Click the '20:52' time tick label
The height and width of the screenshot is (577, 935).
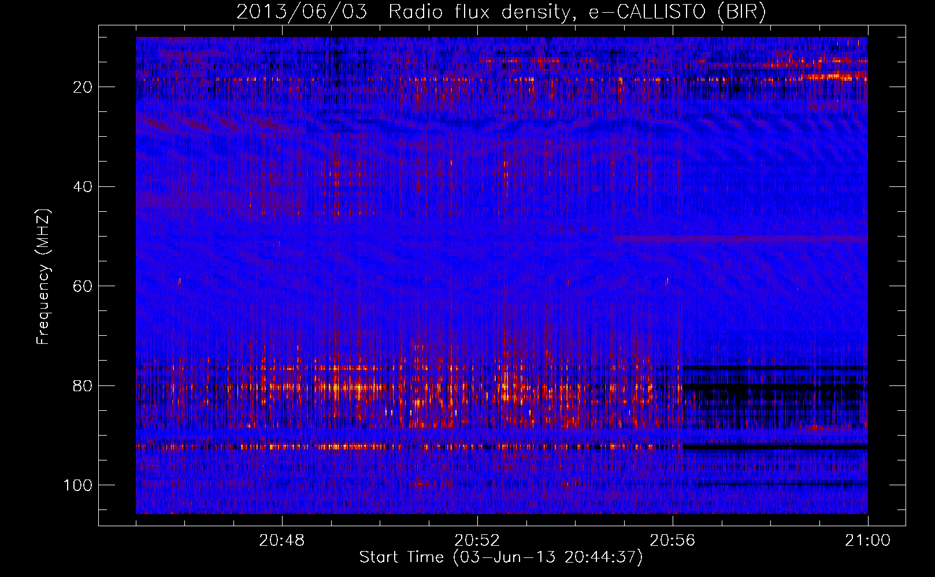(477, 541)
